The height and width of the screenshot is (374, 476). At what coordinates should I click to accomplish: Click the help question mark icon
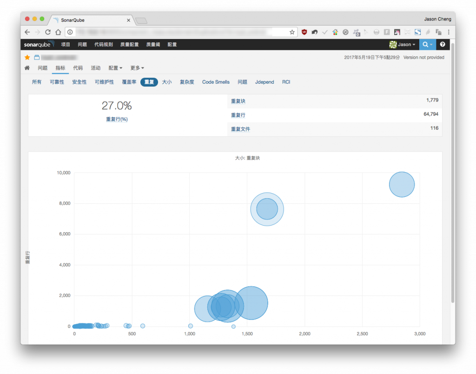[x=443, y=44]
